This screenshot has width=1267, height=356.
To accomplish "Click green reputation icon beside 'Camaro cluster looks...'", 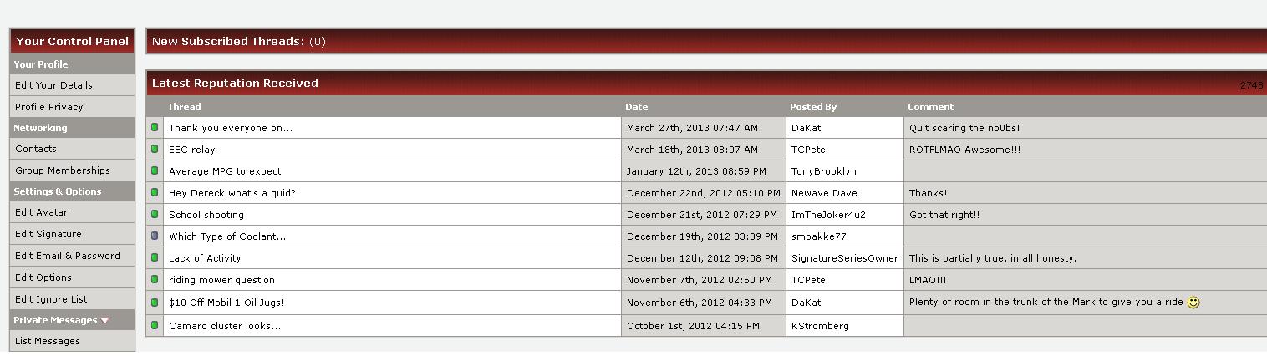I will click(x=155, y=326).
